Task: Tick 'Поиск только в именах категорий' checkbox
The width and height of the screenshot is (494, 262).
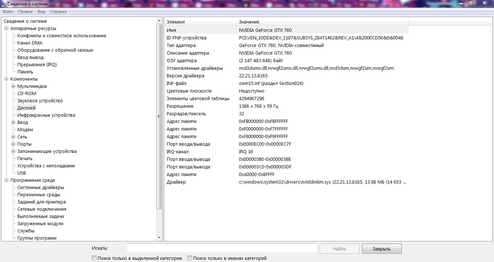Action: [189, 258]
